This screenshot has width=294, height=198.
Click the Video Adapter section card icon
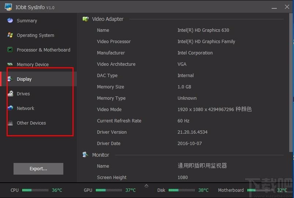coord(86,19)
